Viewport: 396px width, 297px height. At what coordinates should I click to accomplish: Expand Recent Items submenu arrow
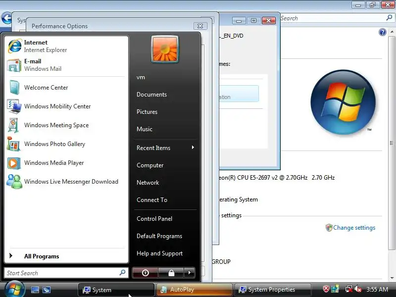[193, 147]
